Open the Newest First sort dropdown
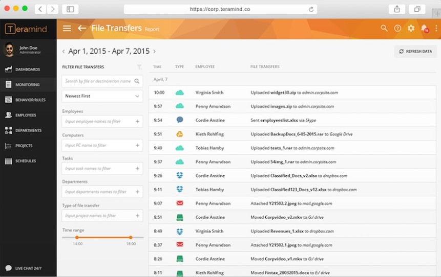 point(102,96)
